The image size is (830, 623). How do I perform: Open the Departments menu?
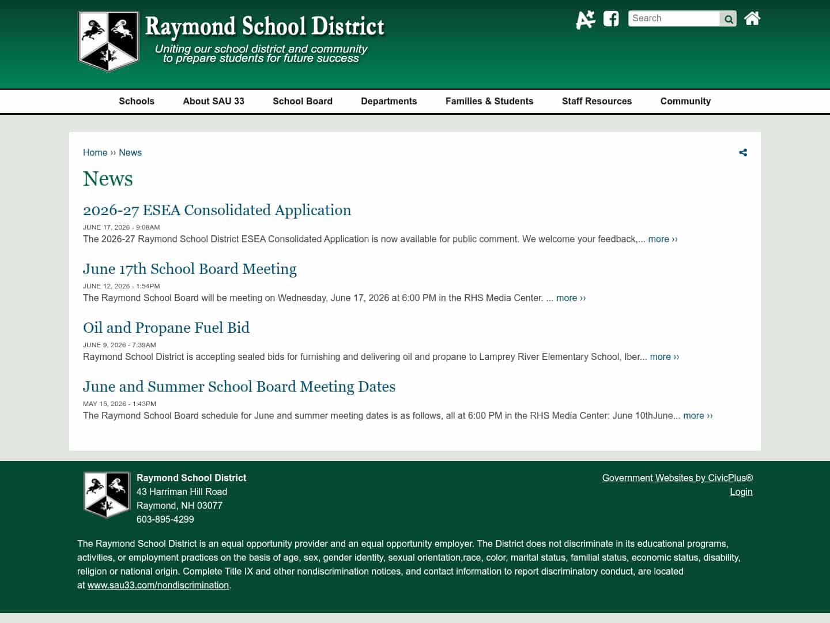click(389, 101)
